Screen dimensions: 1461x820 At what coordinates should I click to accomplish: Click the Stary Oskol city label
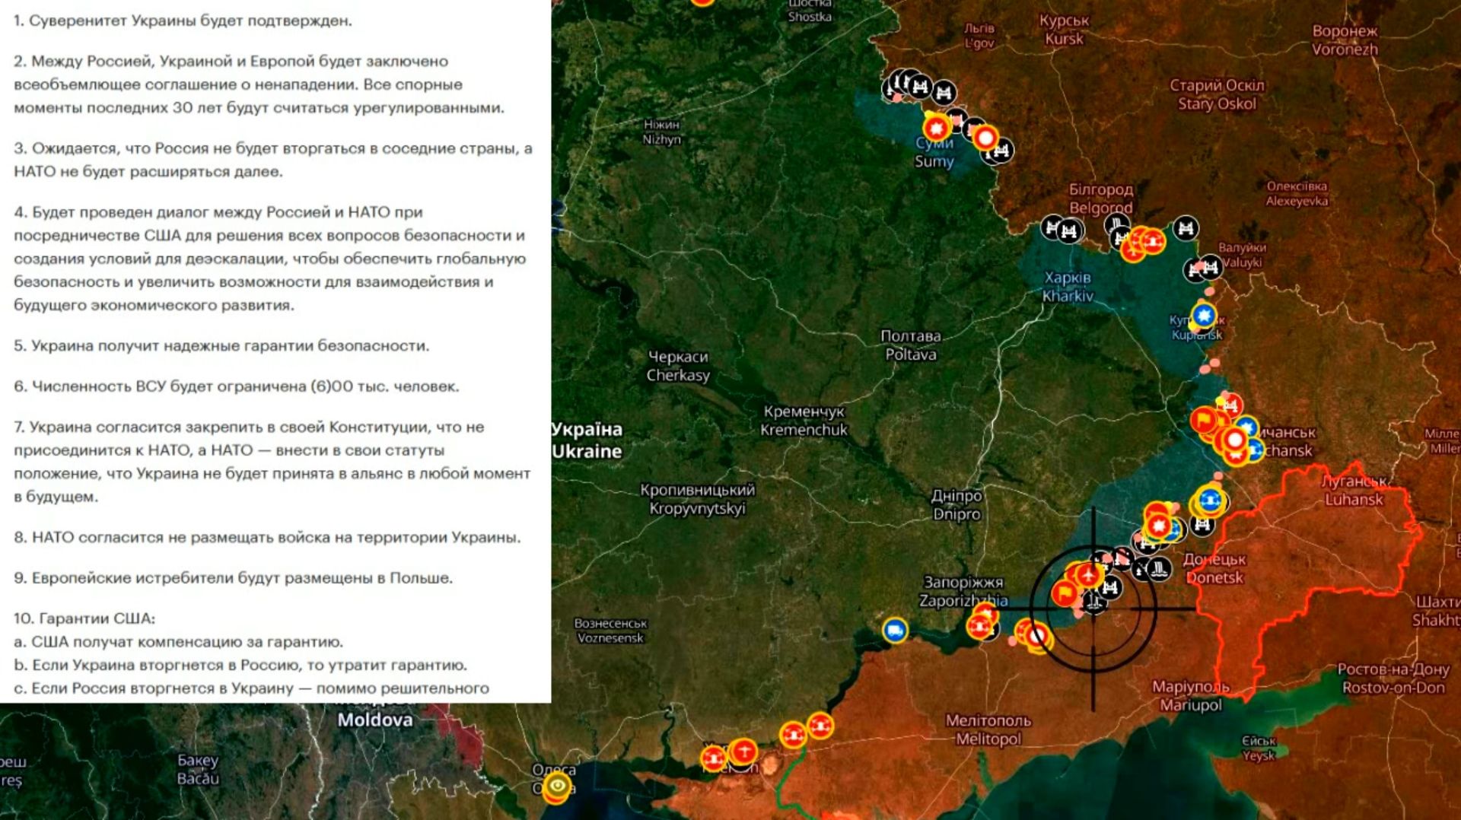coord(1217,94)
